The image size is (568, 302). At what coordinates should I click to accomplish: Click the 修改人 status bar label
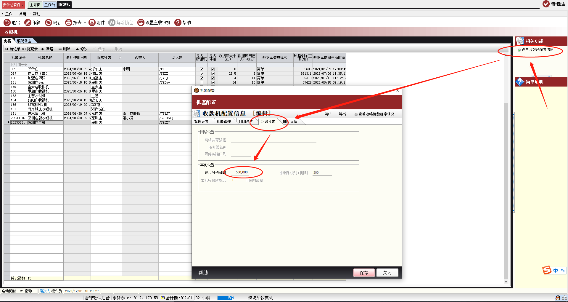pyautogui.click(x=45, y=291)
